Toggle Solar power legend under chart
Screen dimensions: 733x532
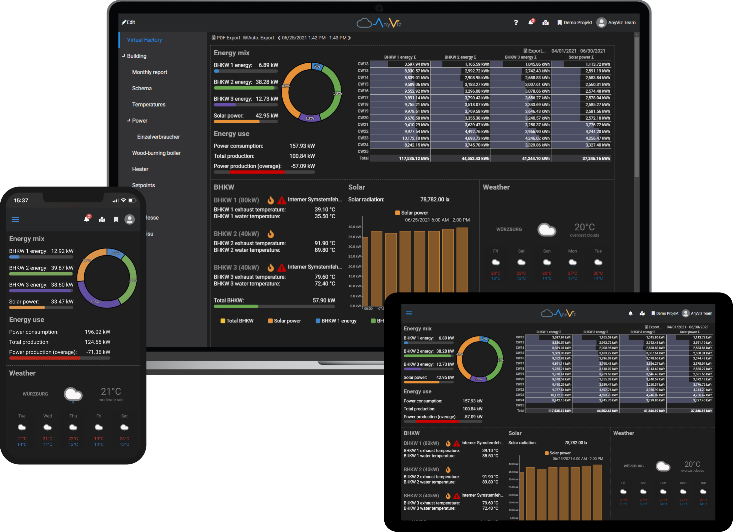[x=284, y=321]
